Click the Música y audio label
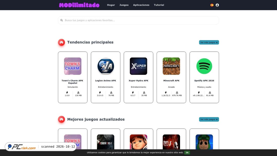The image size is (277, 156). 204,87
